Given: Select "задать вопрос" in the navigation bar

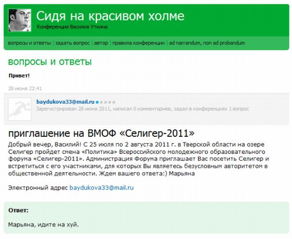Looking at the screenshot, I should point(72,43).
